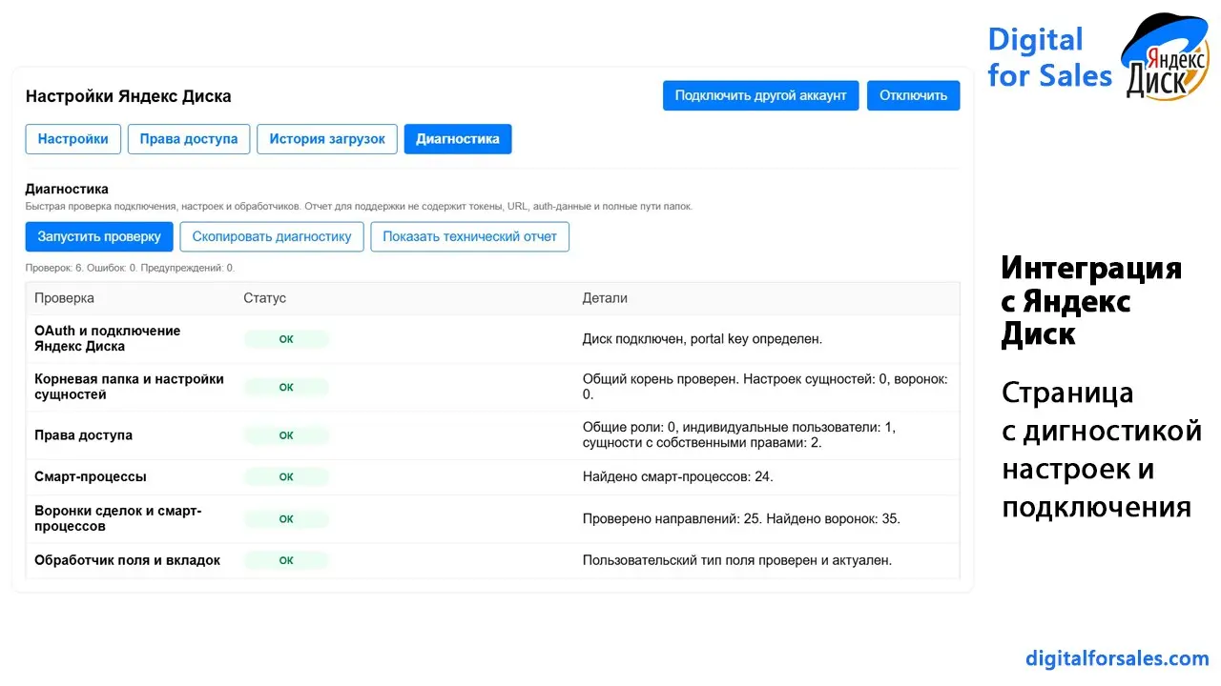The image size is (1221, 686).
Task: Select Обработчик поля и вкладок row
Action: point(492,560)
